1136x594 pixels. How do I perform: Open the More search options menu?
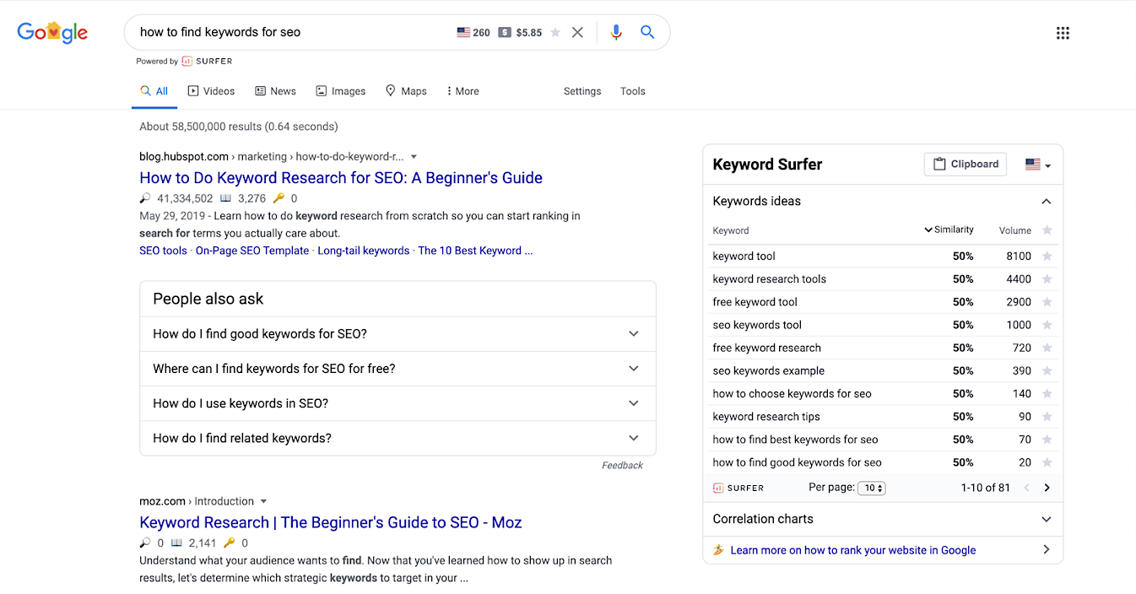click(x=463, y=91)
